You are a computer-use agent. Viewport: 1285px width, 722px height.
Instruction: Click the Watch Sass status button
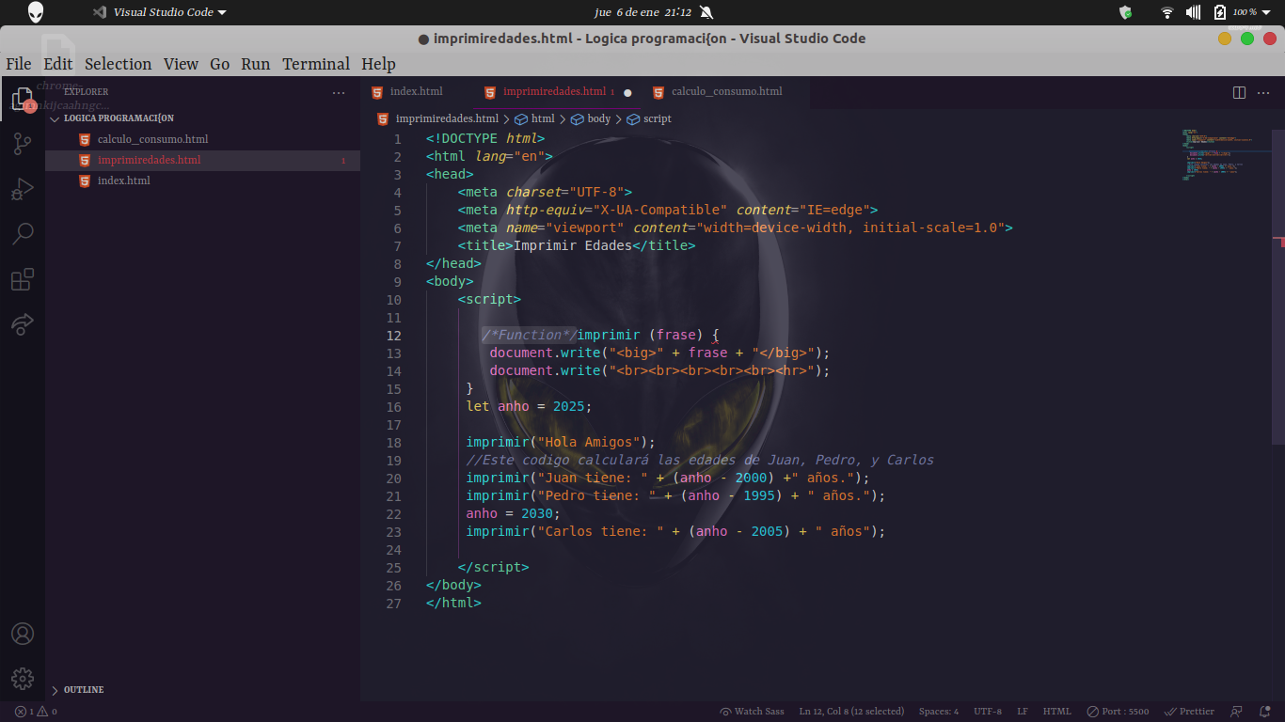click(752, 712)
